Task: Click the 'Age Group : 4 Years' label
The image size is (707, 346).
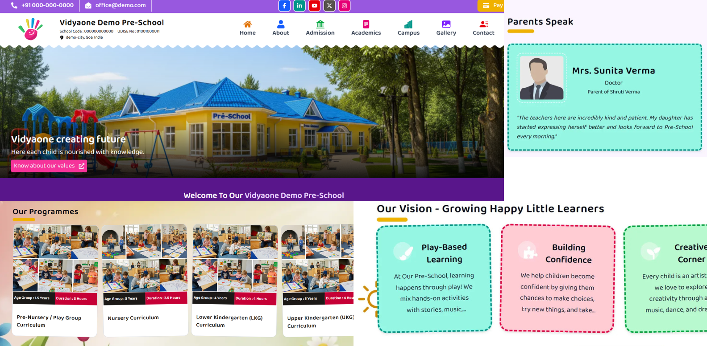Action: (x=210, y=298)
